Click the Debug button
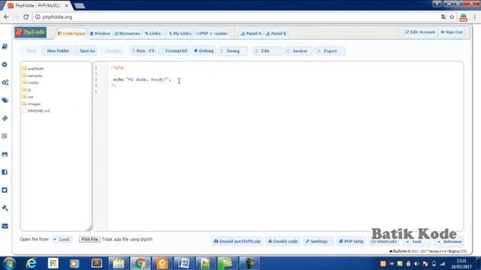 point(204,51)
